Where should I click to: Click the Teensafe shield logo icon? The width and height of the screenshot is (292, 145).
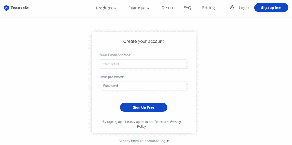click(x=6, y=8)
